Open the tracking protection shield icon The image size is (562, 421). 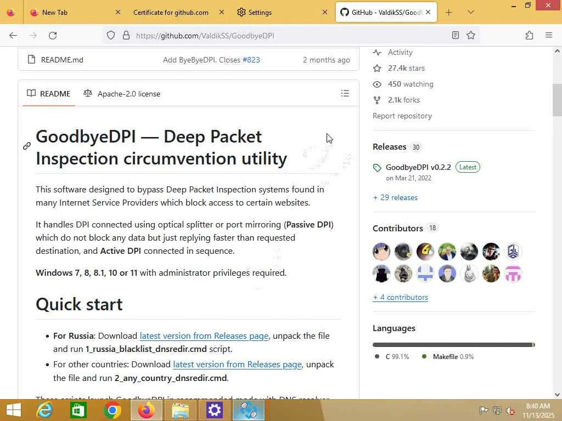tap(111, 36)
